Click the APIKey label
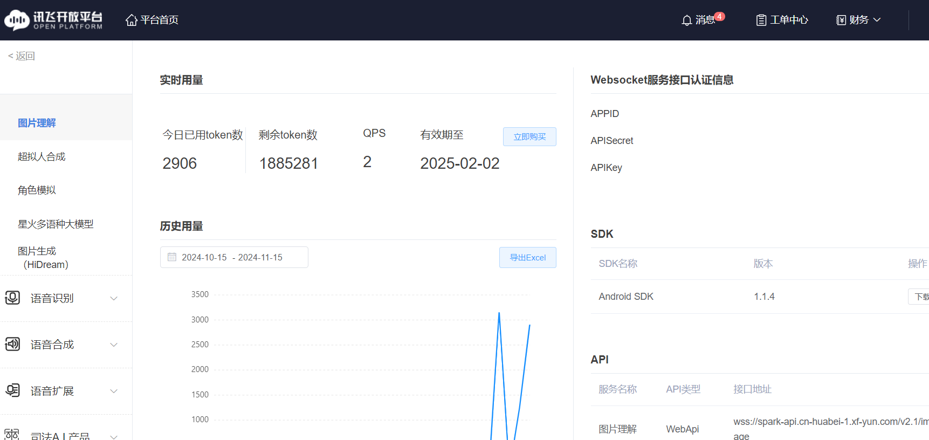 606,168
